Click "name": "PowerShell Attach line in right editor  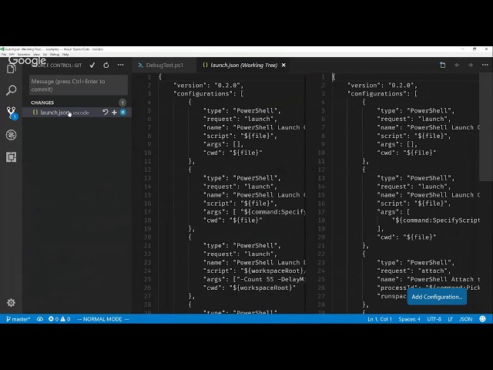coord(428,279)
